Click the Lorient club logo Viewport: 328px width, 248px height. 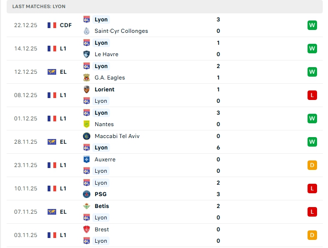coord(87,89)
